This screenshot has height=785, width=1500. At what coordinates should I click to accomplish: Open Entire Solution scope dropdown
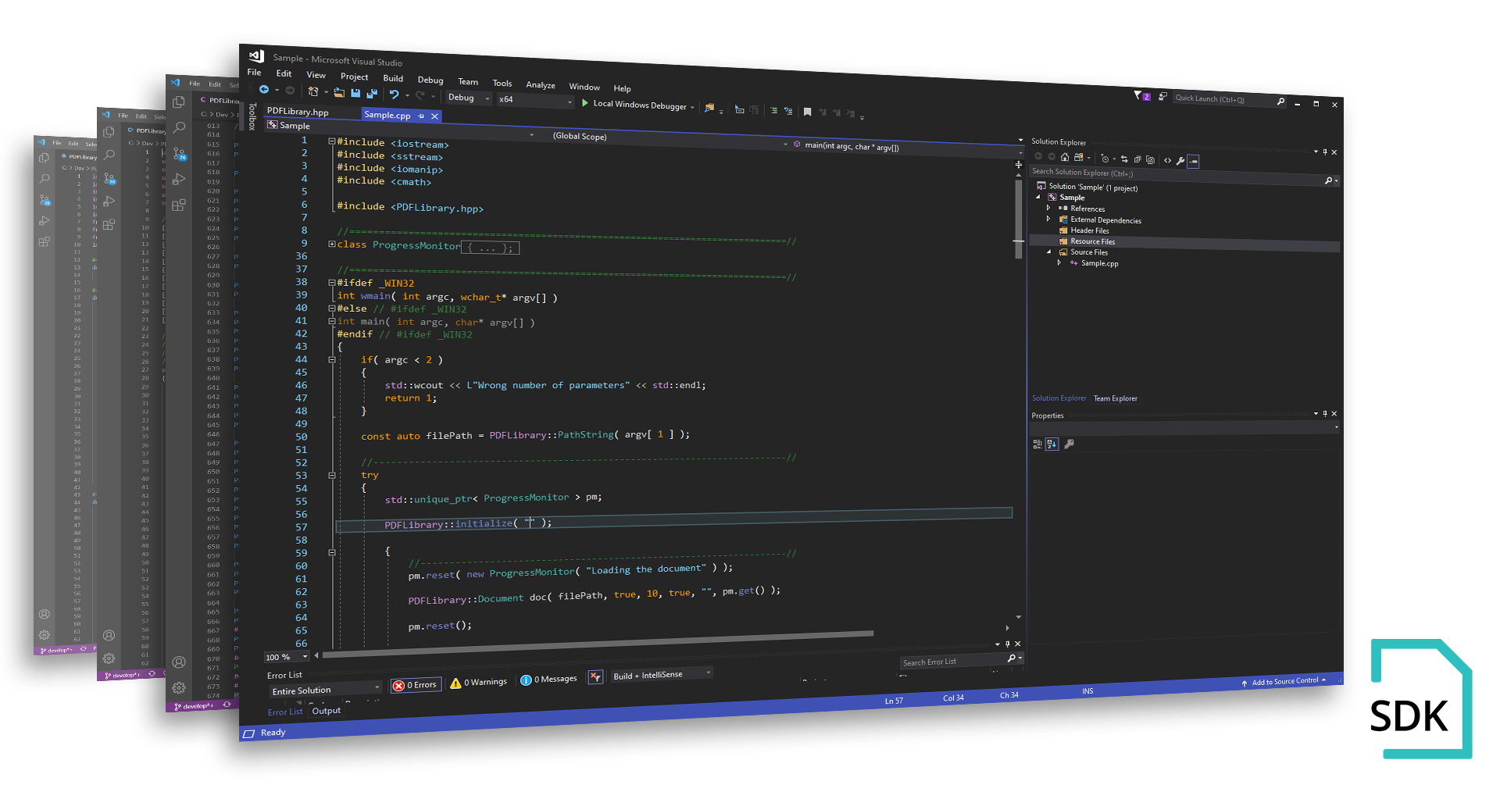coord(325,689)
